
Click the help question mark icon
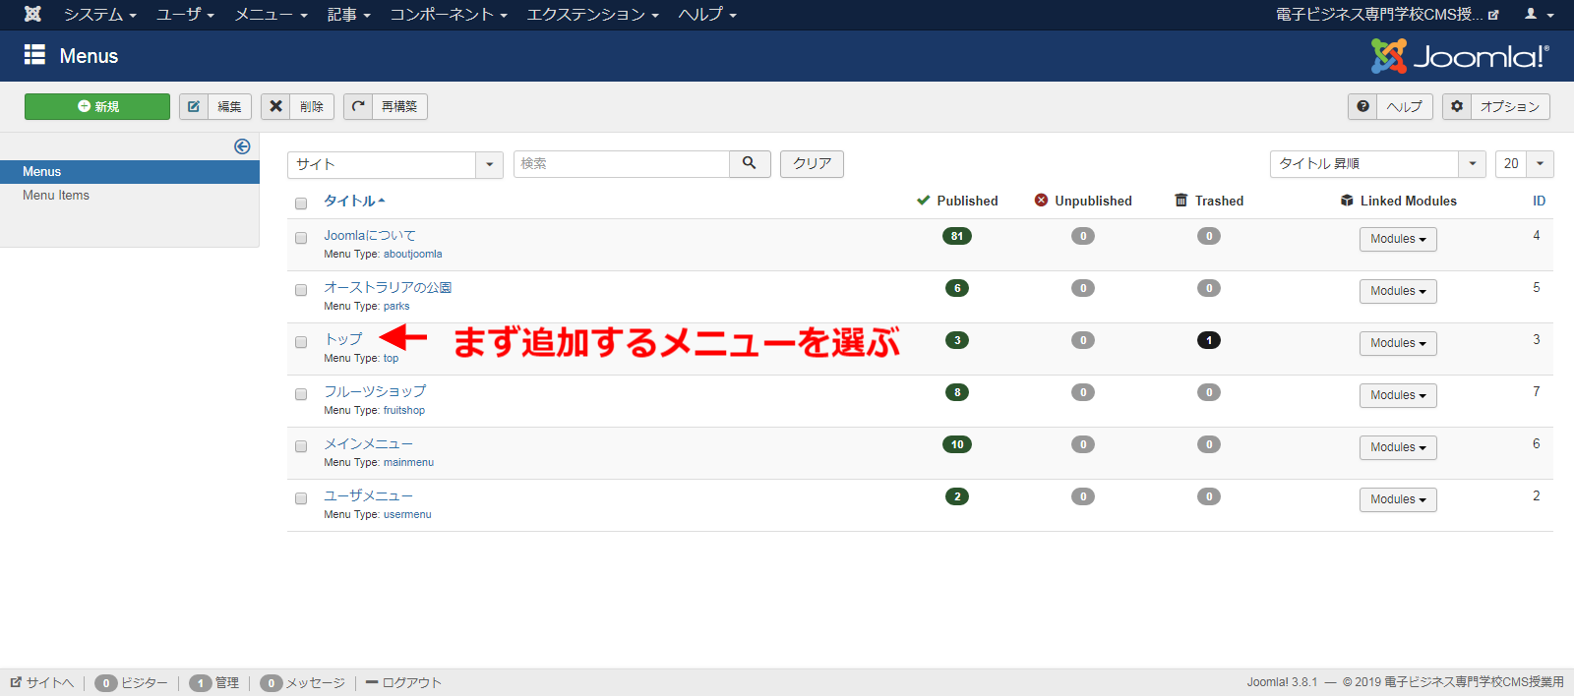[1362, 106]
